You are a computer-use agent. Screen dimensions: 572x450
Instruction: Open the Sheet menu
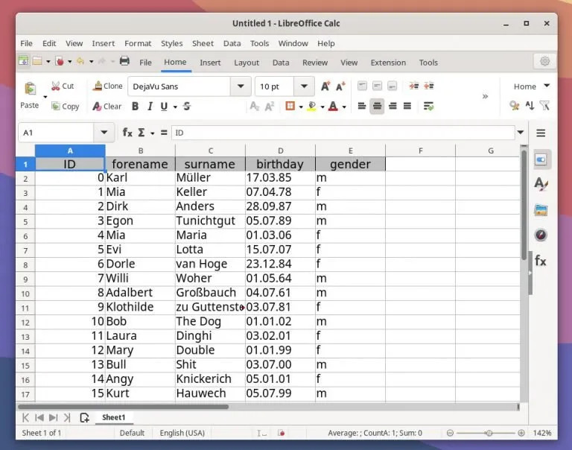click(x=203, y=43)
